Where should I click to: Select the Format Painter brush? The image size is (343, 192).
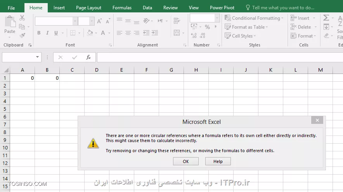(22, 35)
